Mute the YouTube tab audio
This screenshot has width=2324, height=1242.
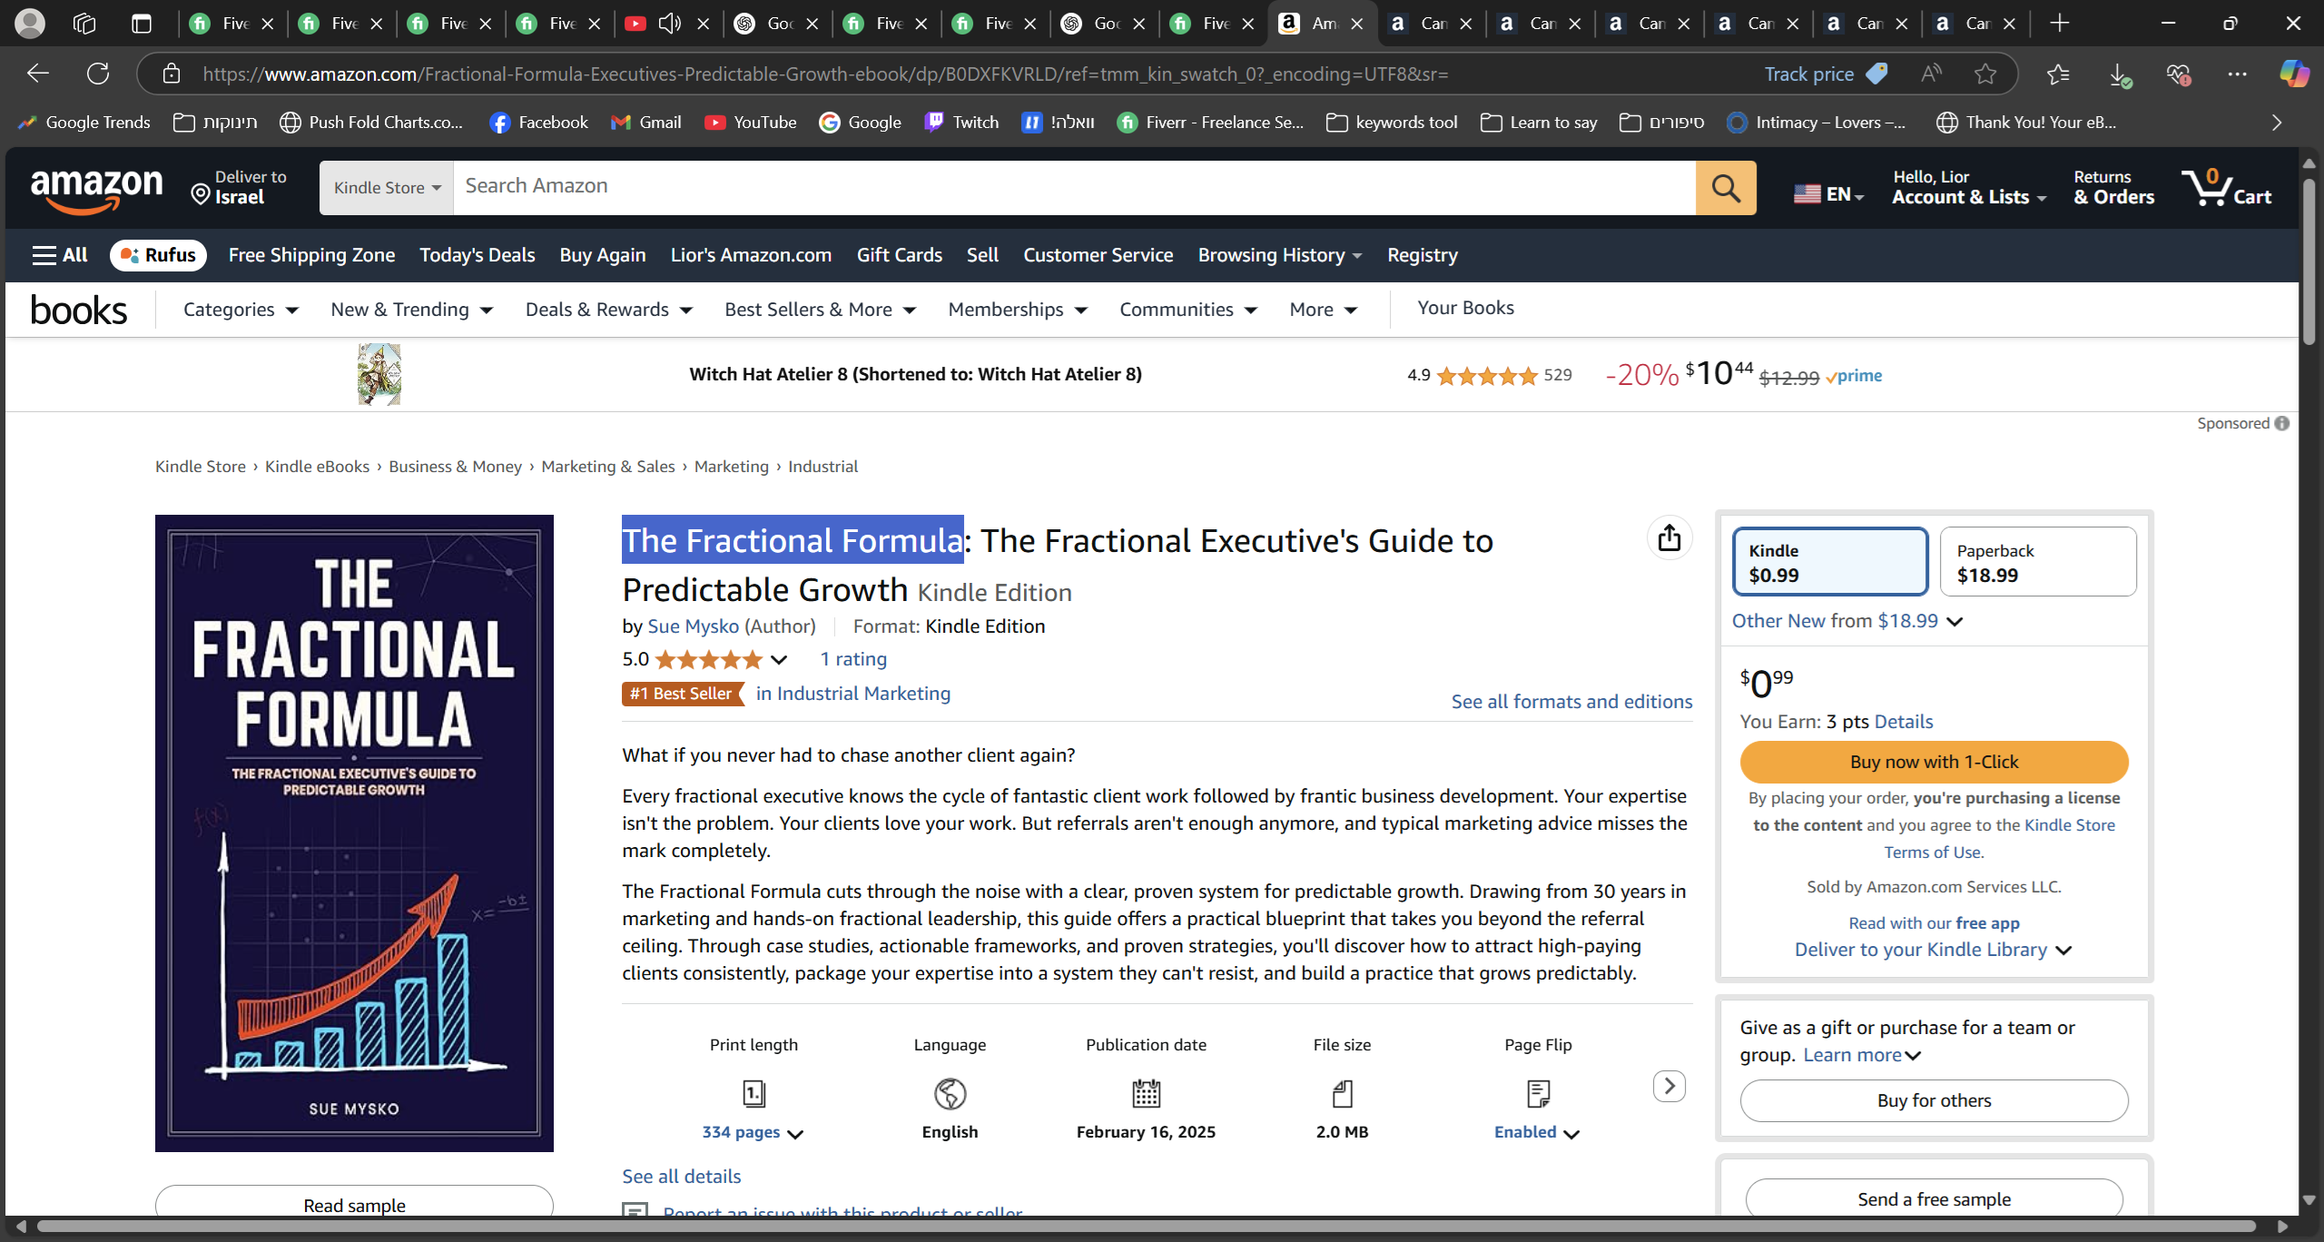tap(669, 24)
